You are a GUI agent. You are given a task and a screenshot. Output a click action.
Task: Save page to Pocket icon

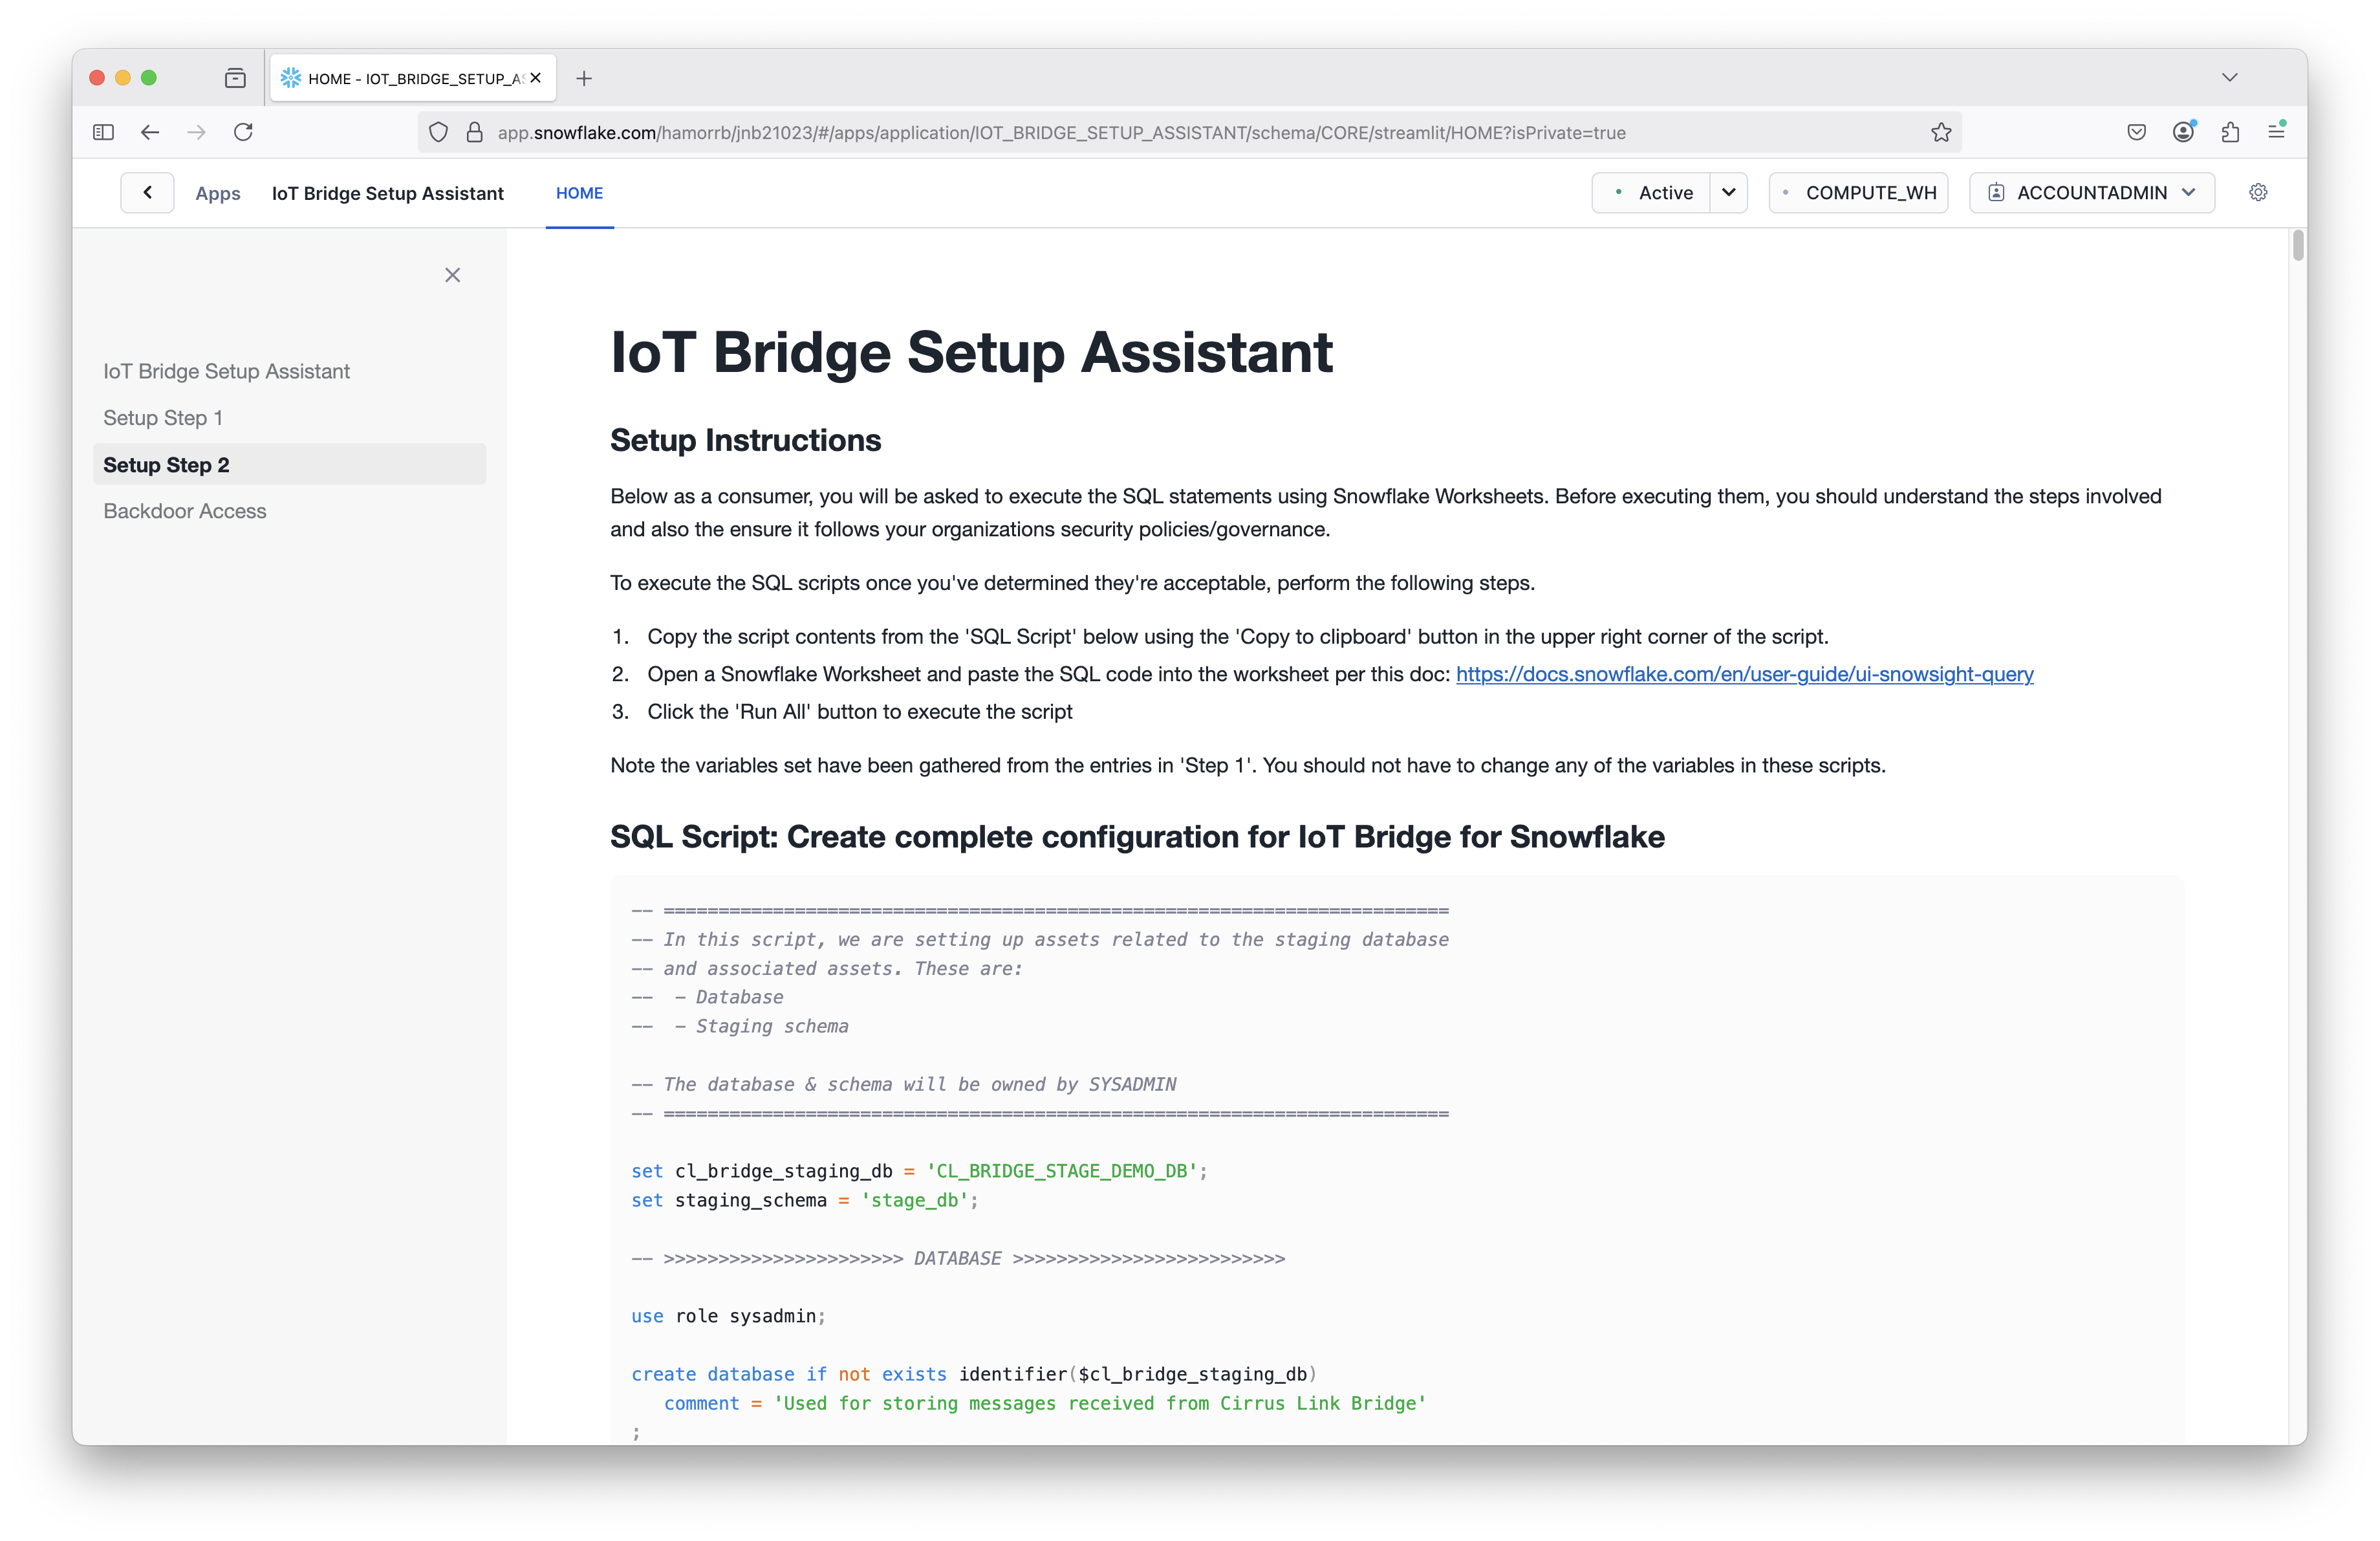click(2137, 132)
